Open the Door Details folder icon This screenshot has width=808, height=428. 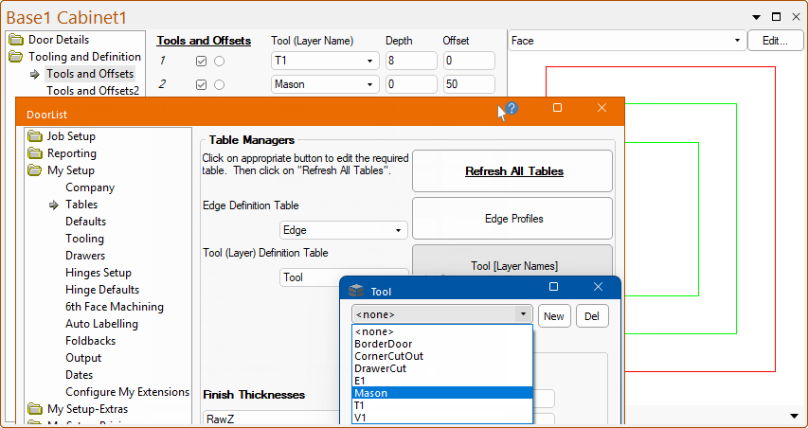(x=16, y=40)
